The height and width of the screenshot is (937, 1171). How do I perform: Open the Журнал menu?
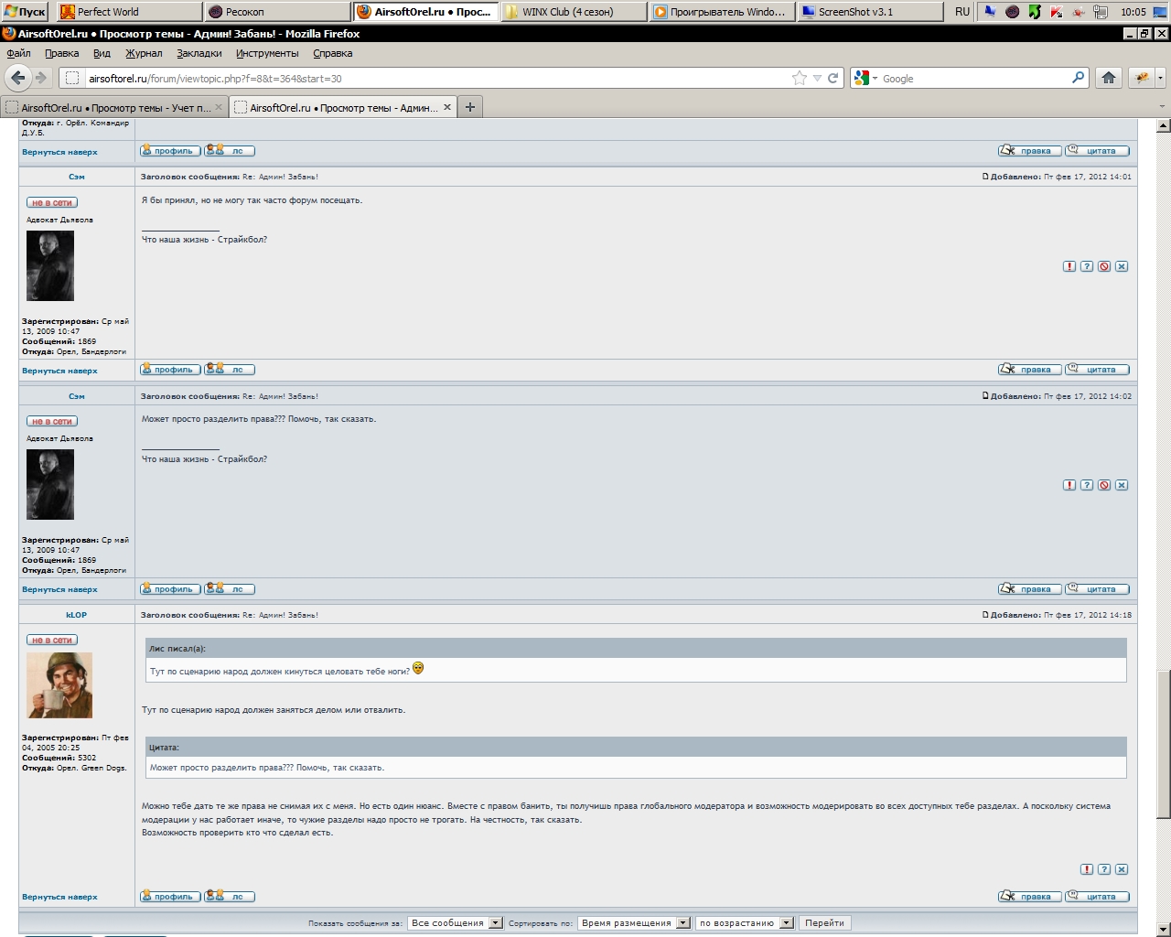[x=144, y=53]
